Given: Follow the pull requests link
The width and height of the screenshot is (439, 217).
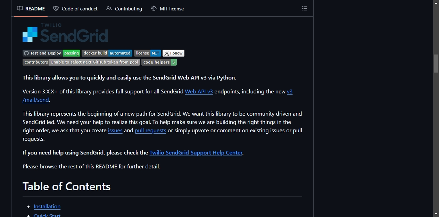Looking at the screenshot, I should pos(150,131).
